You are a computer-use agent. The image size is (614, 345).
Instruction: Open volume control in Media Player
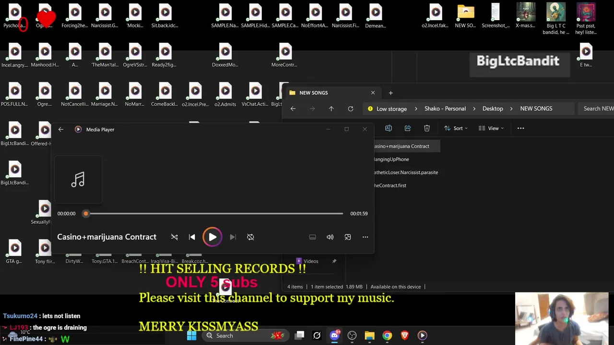click(330, 237)
